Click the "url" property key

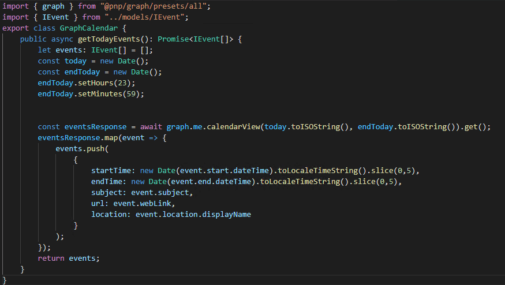(98, 203)
